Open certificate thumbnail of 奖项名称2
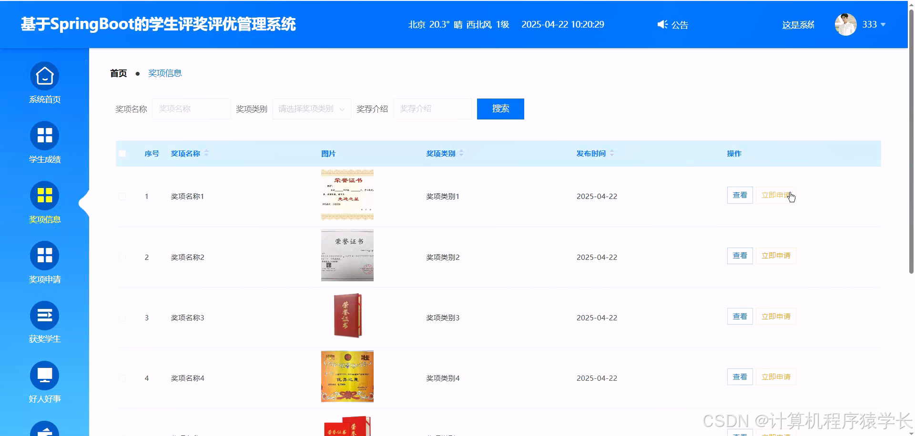 pyautogui.click(x=347, y=256)
